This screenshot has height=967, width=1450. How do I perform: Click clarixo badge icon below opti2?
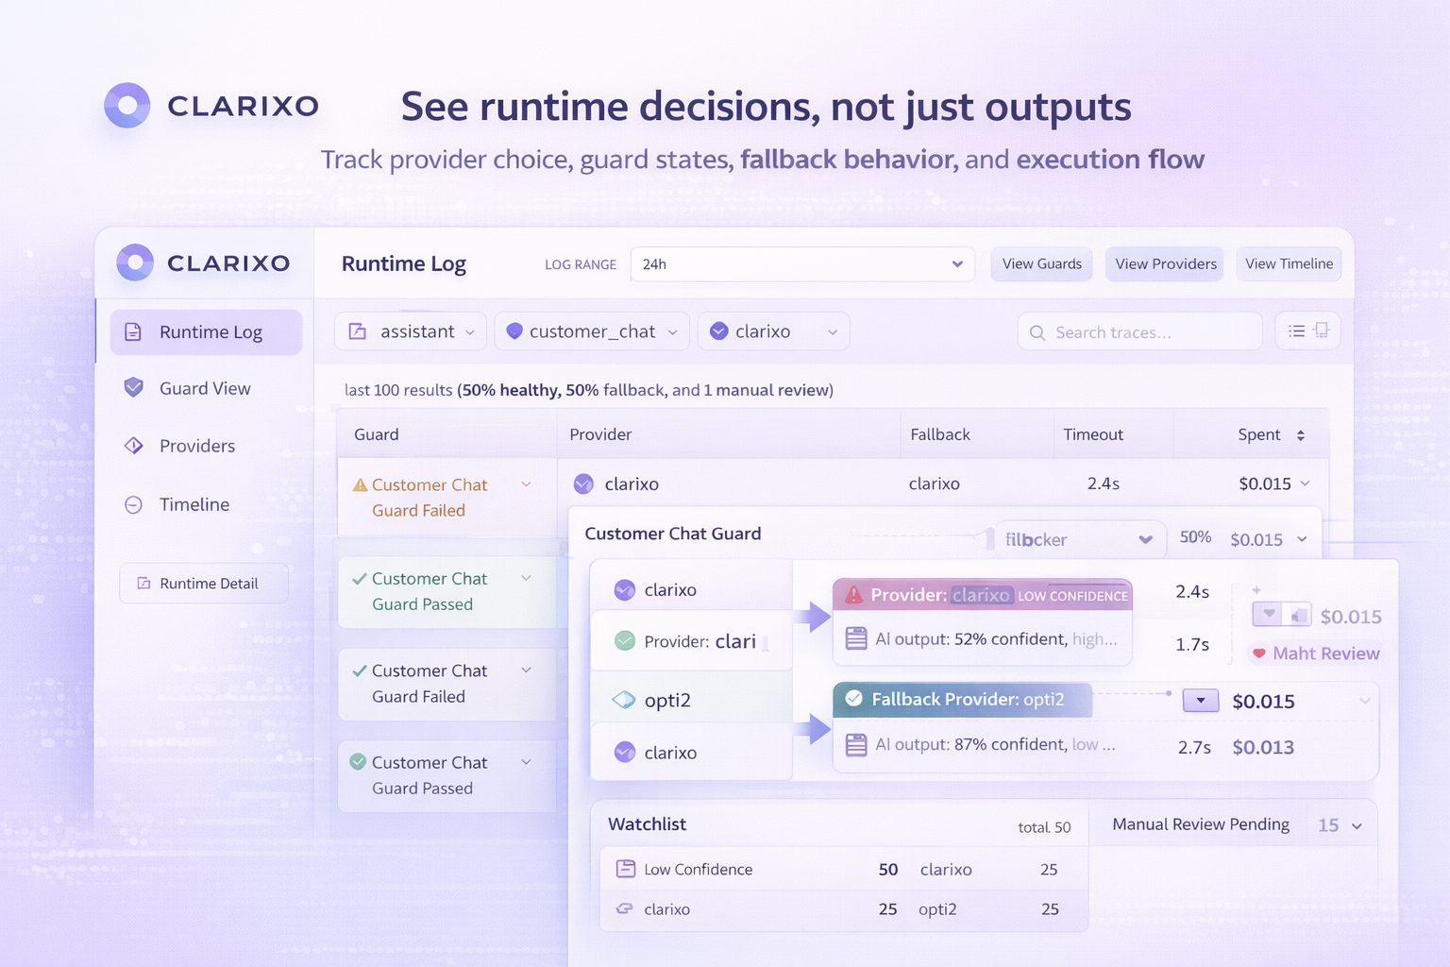625,753
